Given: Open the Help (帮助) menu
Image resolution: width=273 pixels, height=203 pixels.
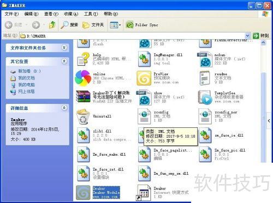Looking at the screenshot, I should point(111,14).
